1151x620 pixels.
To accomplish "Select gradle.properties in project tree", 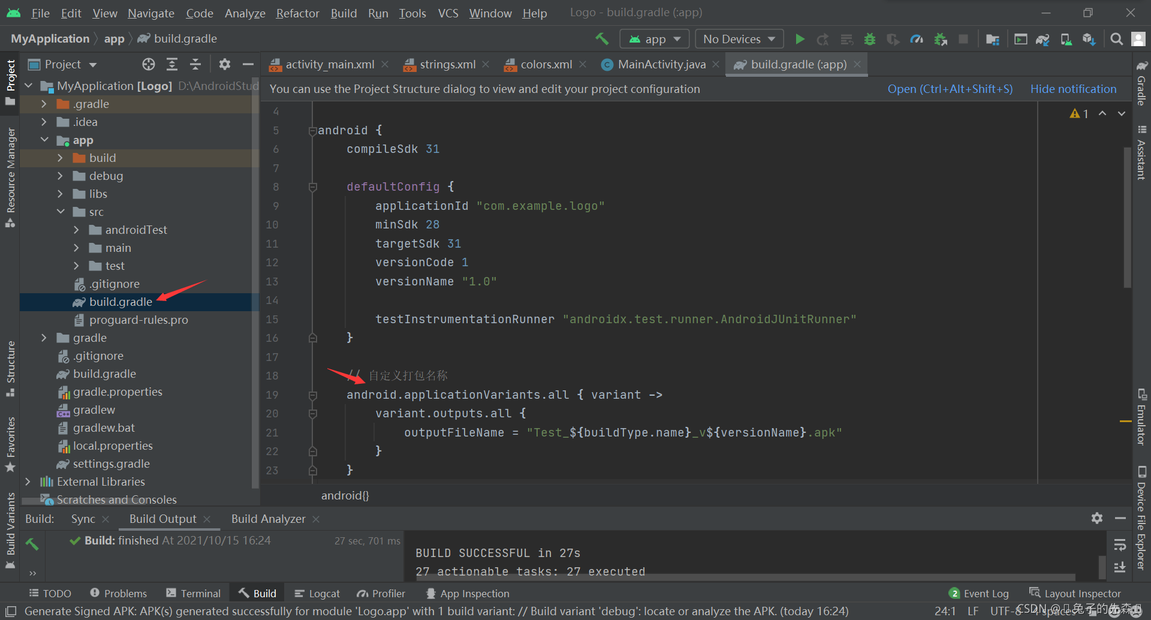I will (117, 392).
